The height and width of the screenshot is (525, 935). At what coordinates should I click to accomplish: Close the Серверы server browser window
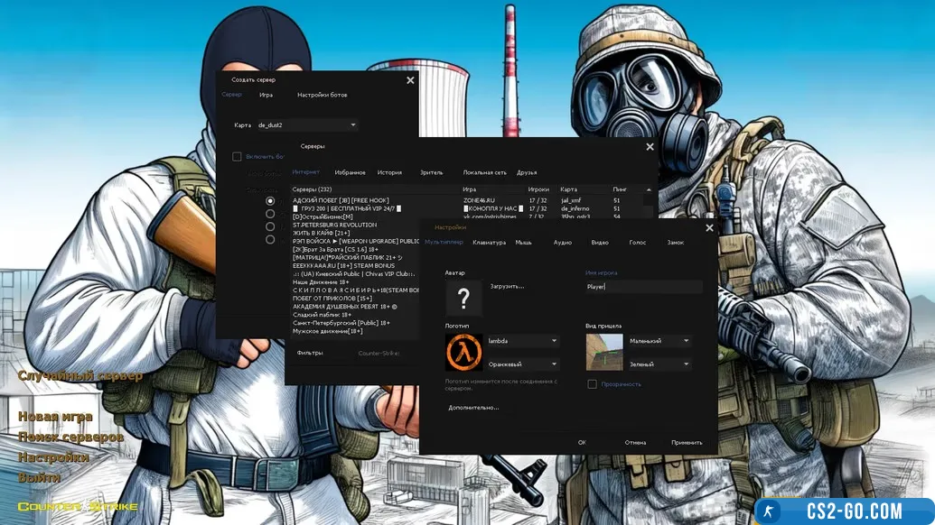coord(650,147)
